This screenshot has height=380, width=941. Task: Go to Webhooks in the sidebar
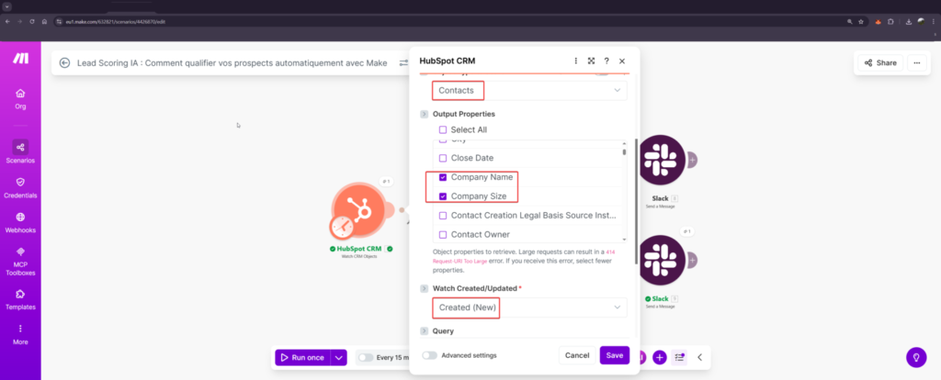point(20,221)
